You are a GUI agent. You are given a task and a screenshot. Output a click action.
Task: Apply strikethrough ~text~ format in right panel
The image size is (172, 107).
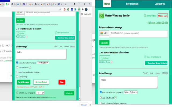pos(158,73)
